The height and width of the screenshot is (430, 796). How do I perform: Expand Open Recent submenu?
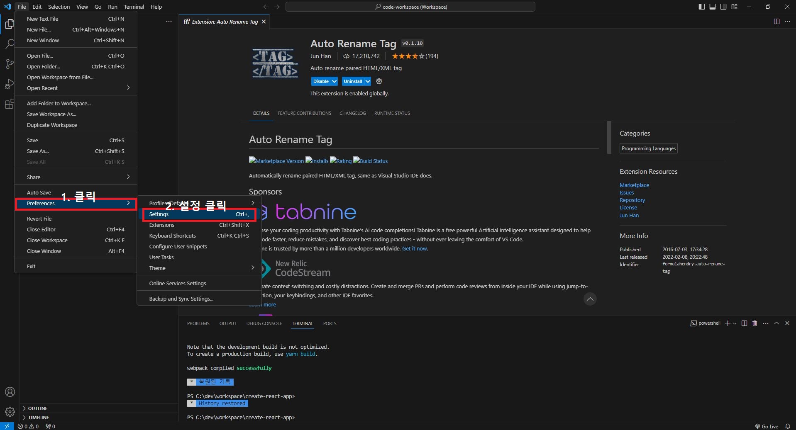[x=76, y=88]
